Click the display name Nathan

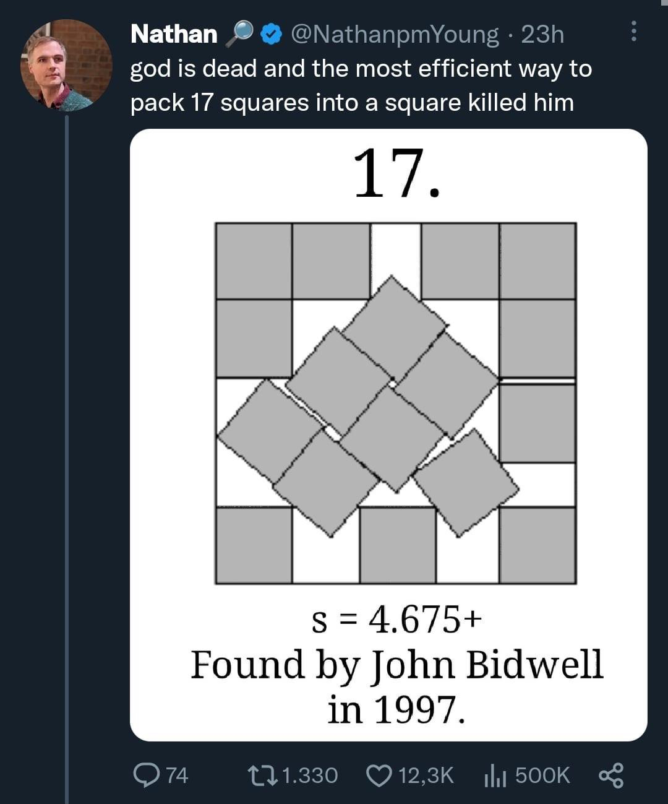pyautogui.click(x=174, y=34)
